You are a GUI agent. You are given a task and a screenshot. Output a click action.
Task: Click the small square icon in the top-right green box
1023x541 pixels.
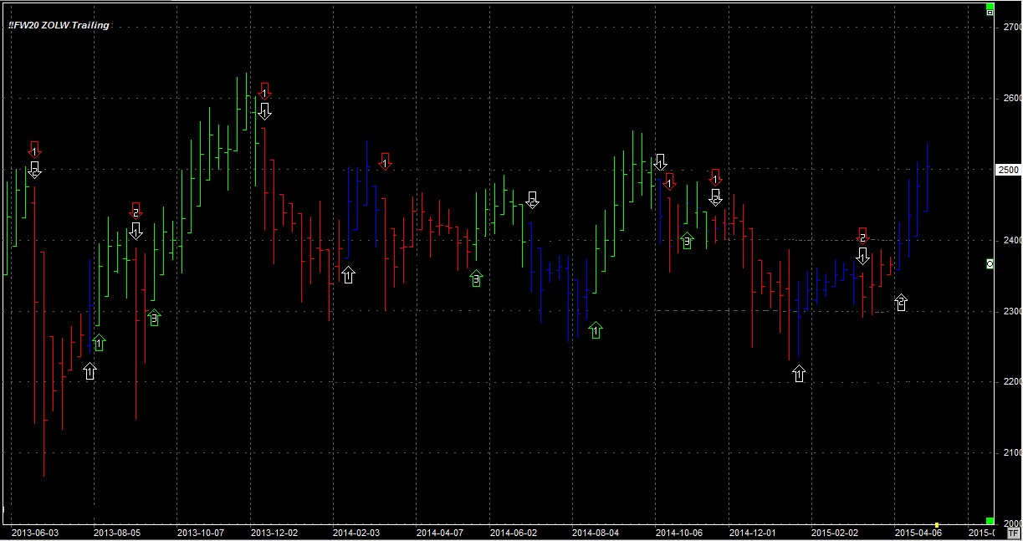tap(990, 12)
